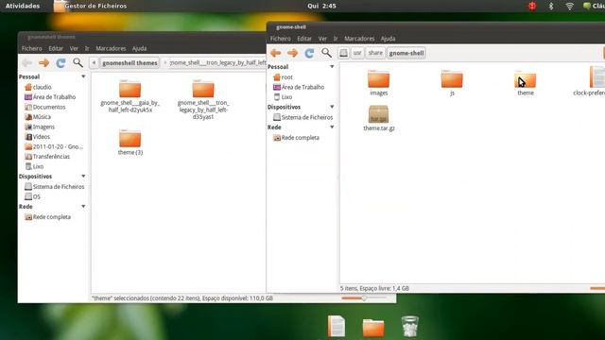
Task: Click share in the path bar
Action: tap(375, 53)
